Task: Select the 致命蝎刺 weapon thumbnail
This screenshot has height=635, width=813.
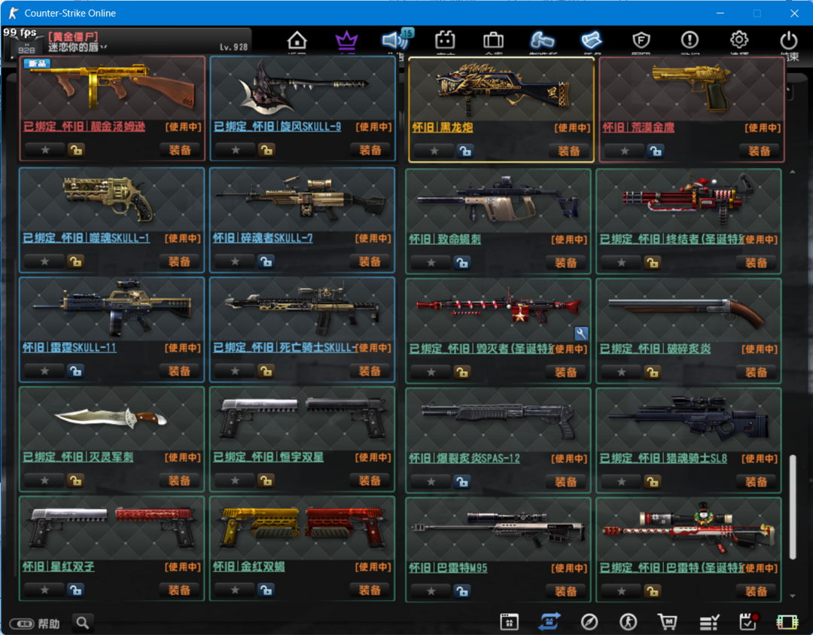Action: click(x=498, y=200)
